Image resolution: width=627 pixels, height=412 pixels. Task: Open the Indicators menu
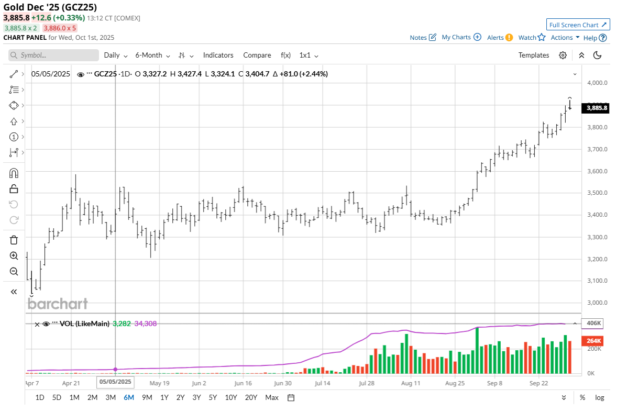point(218,55)
